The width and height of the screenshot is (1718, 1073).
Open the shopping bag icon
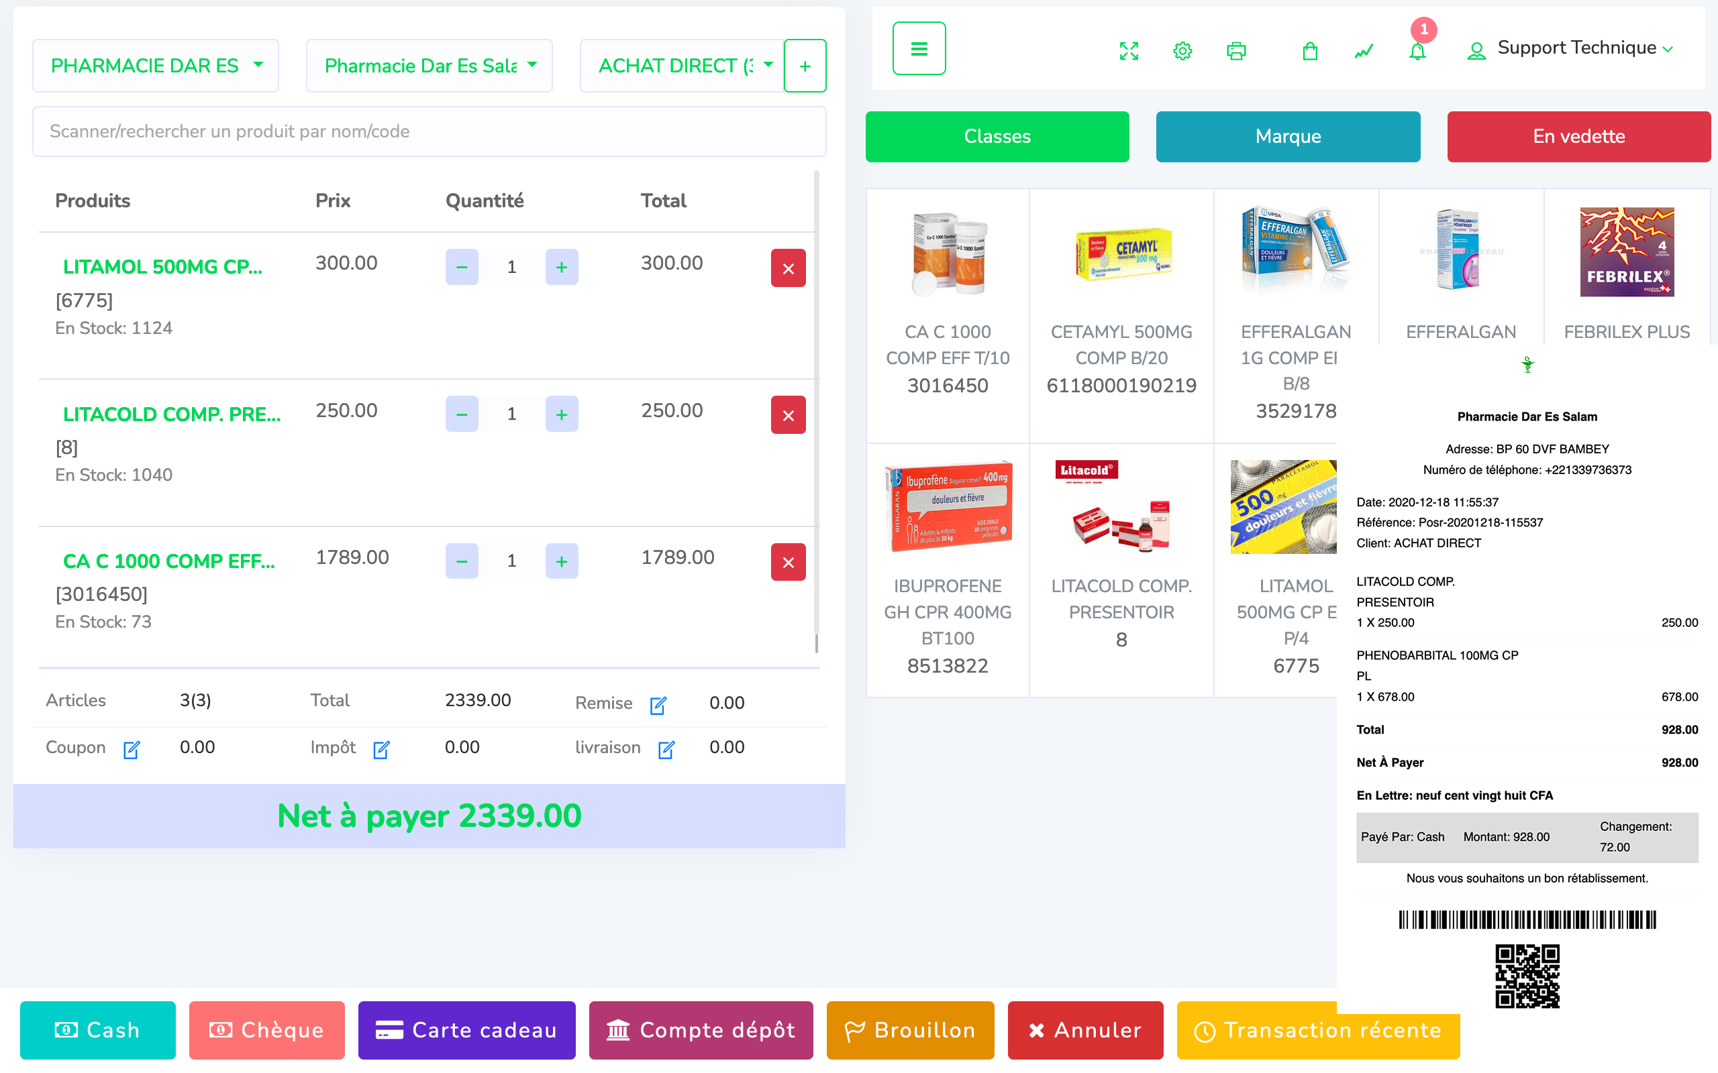coord(1310,51)
